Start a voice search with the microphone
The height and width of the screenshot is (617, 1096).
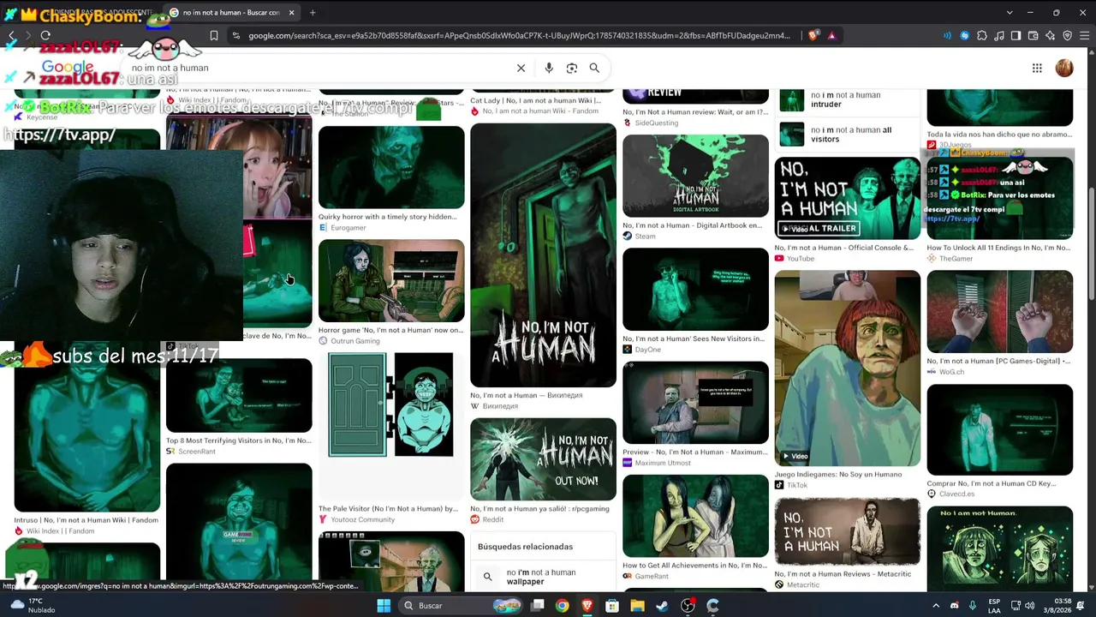coord(549,68)
